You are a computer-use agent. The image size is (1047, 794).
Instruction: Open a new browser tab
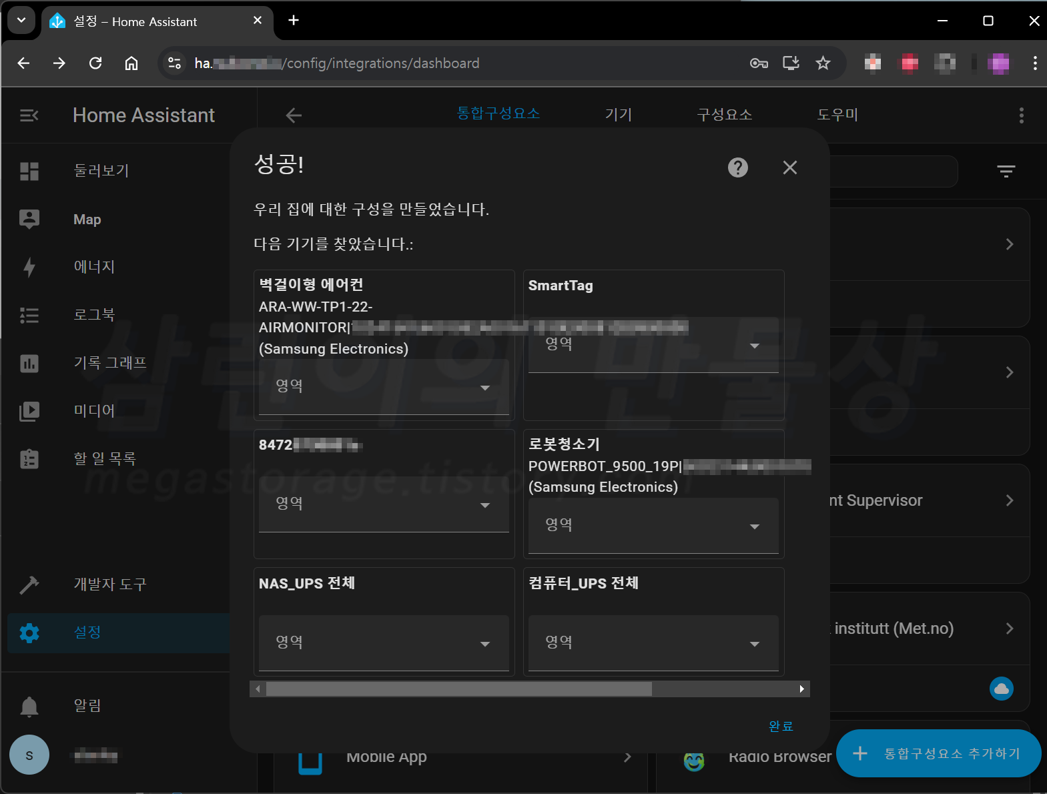294,21
